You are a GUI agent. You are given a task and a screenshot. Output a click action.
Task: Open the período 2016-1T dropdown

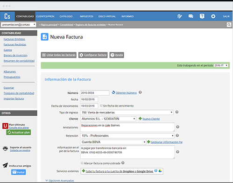point(221,65)
